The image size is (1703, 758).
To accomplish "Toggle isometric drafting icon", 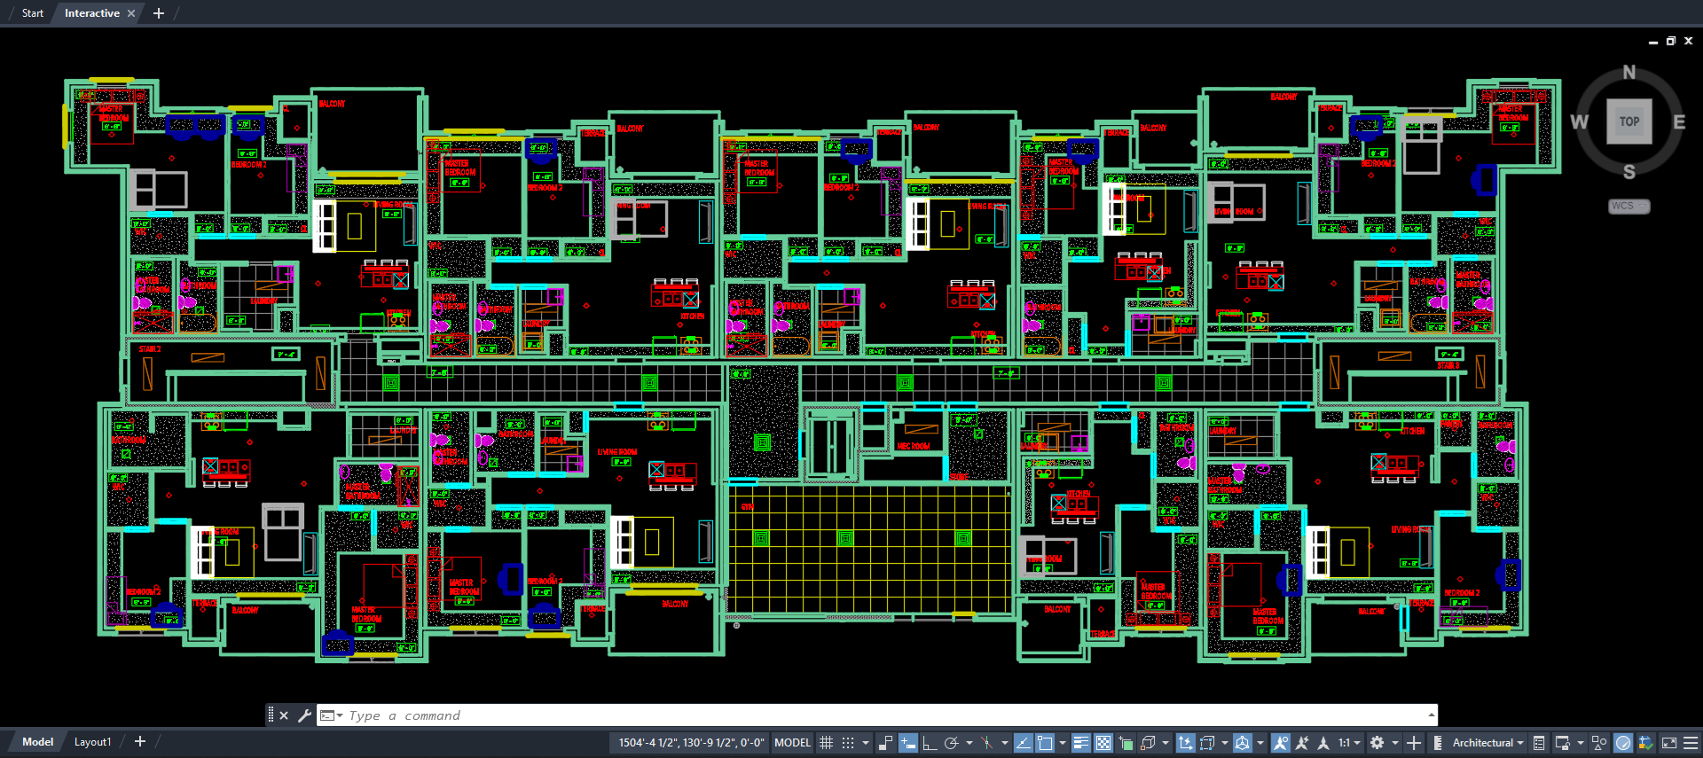I will (x=985, y=743).
